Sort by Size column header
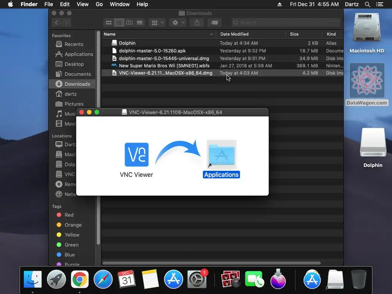This screenshot has width=392, height=294. coord(304,34)
